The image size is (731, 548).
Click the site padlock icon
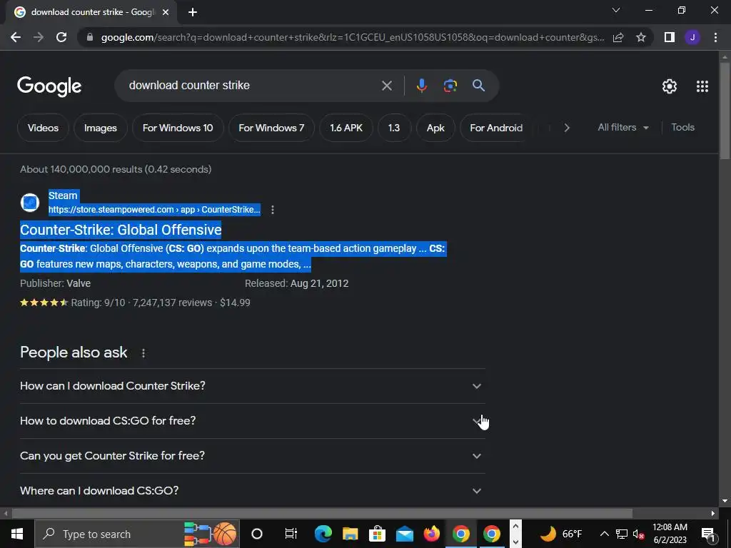90,37
